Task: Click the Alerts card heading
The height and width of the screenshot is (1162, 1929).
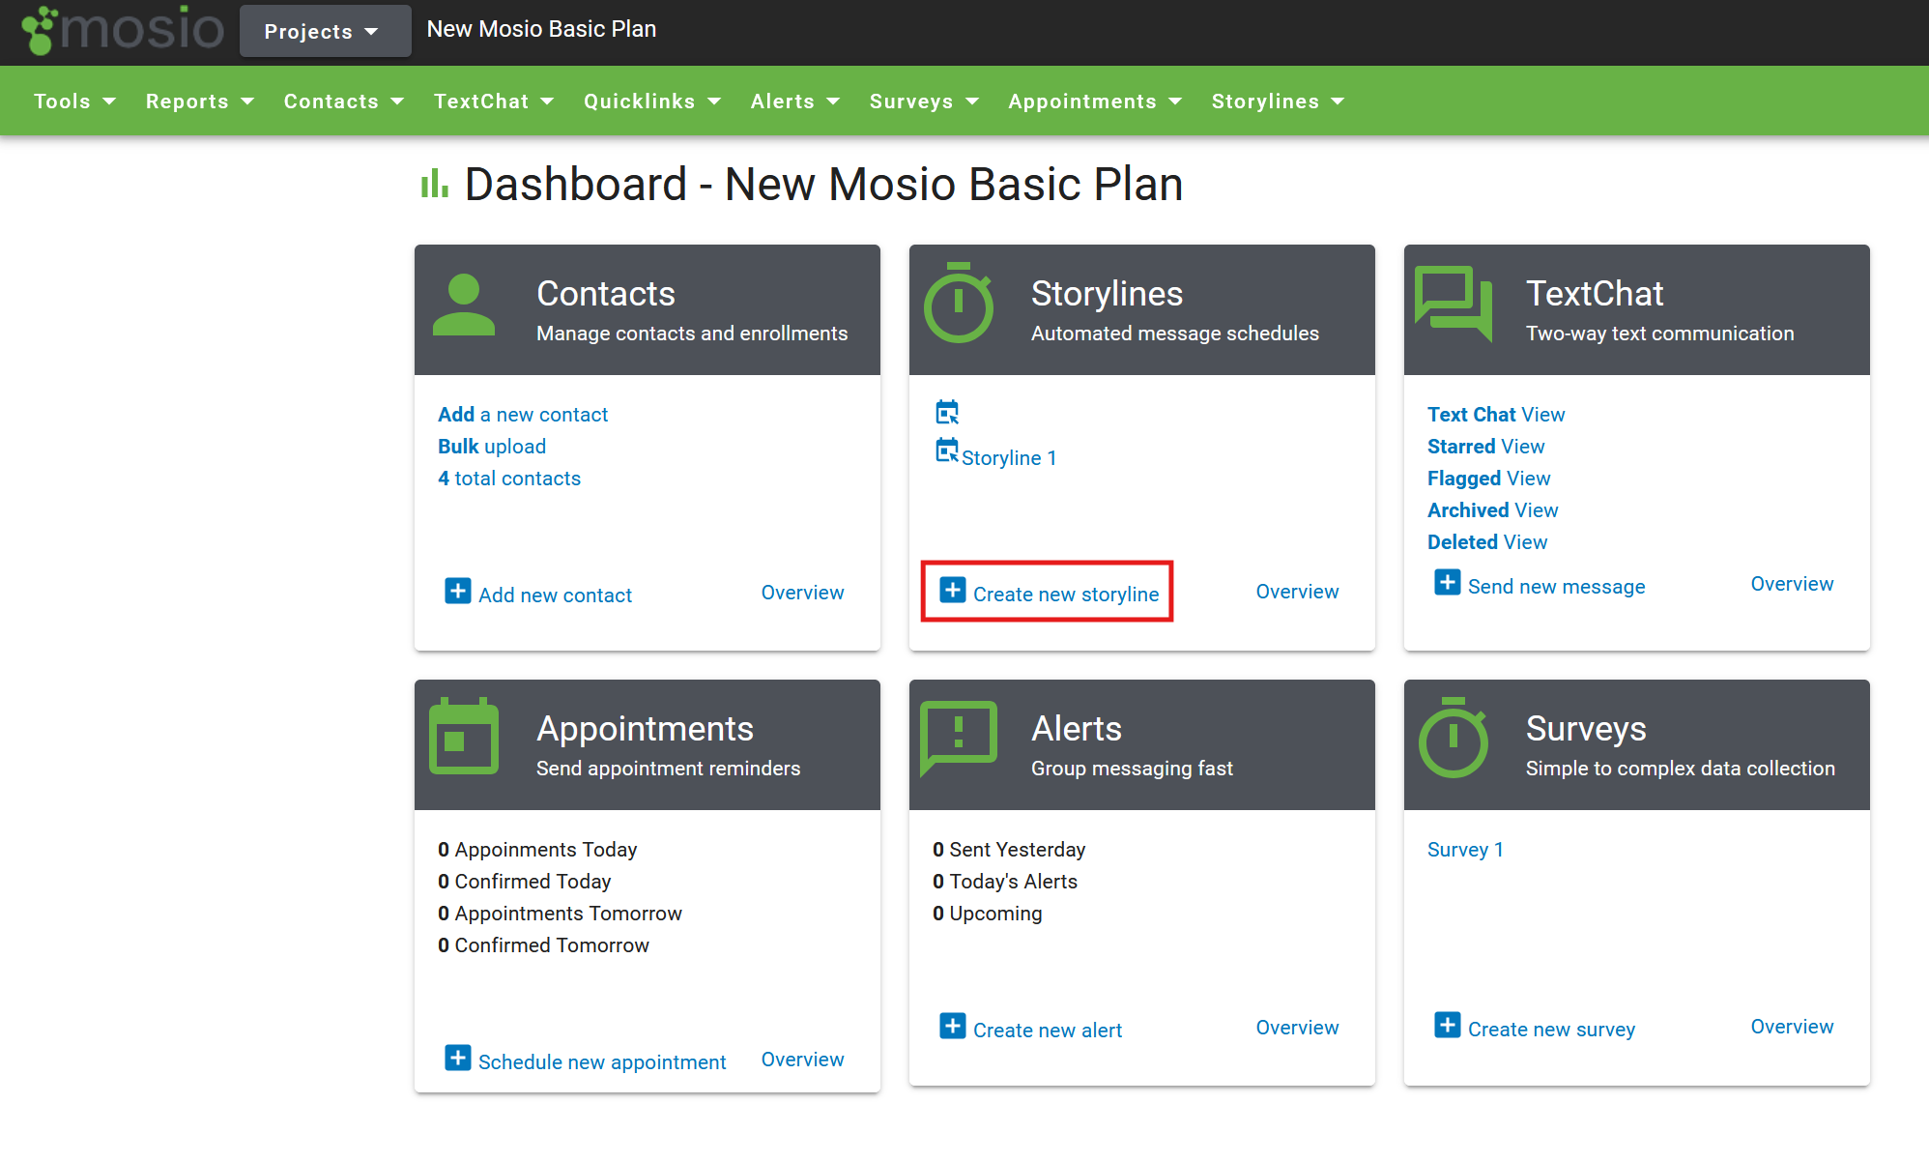Action: [1077, 729]
